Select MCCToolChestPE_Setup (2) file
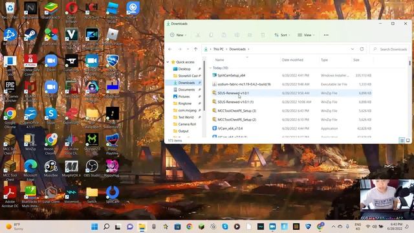 (292, 120)
